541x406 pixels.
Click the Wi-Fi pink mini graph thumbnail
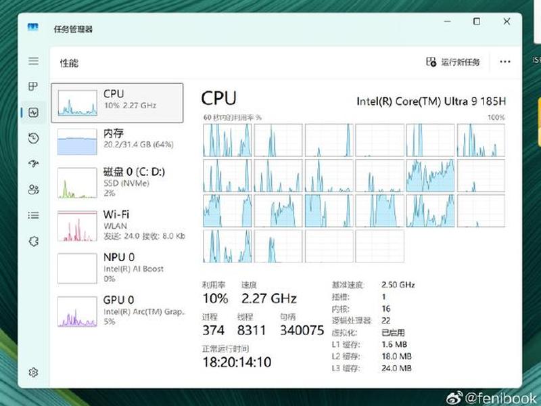tap(77, 226)
